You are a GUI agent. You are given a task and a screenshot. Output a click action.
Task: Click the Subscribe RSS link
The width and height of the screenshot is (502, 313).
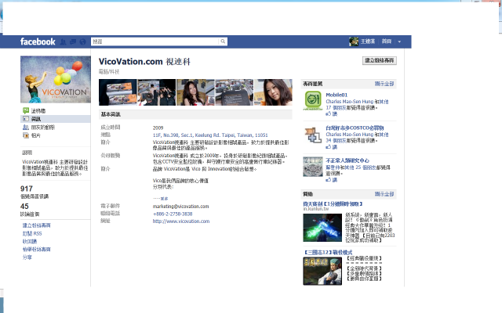coord(32,233)
